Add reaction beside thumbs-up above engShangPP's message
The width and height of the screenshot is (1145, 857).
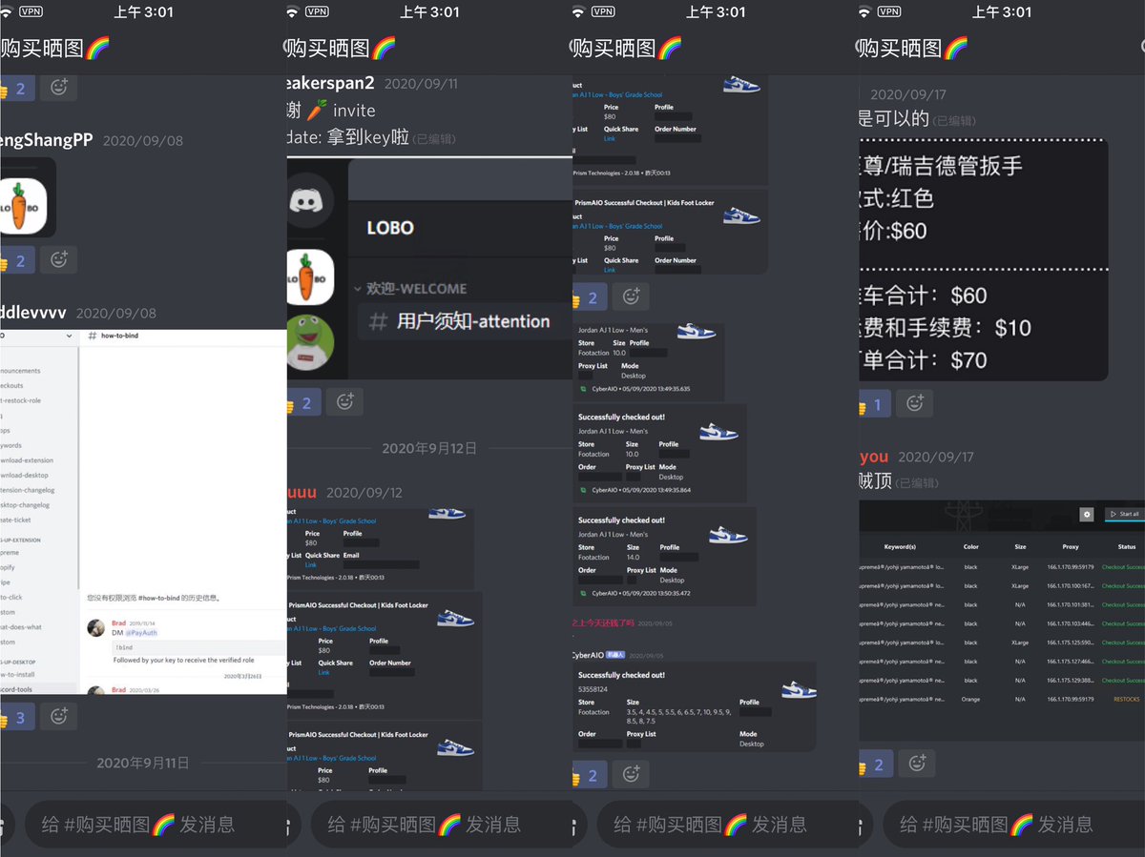[x=59, y=87]
